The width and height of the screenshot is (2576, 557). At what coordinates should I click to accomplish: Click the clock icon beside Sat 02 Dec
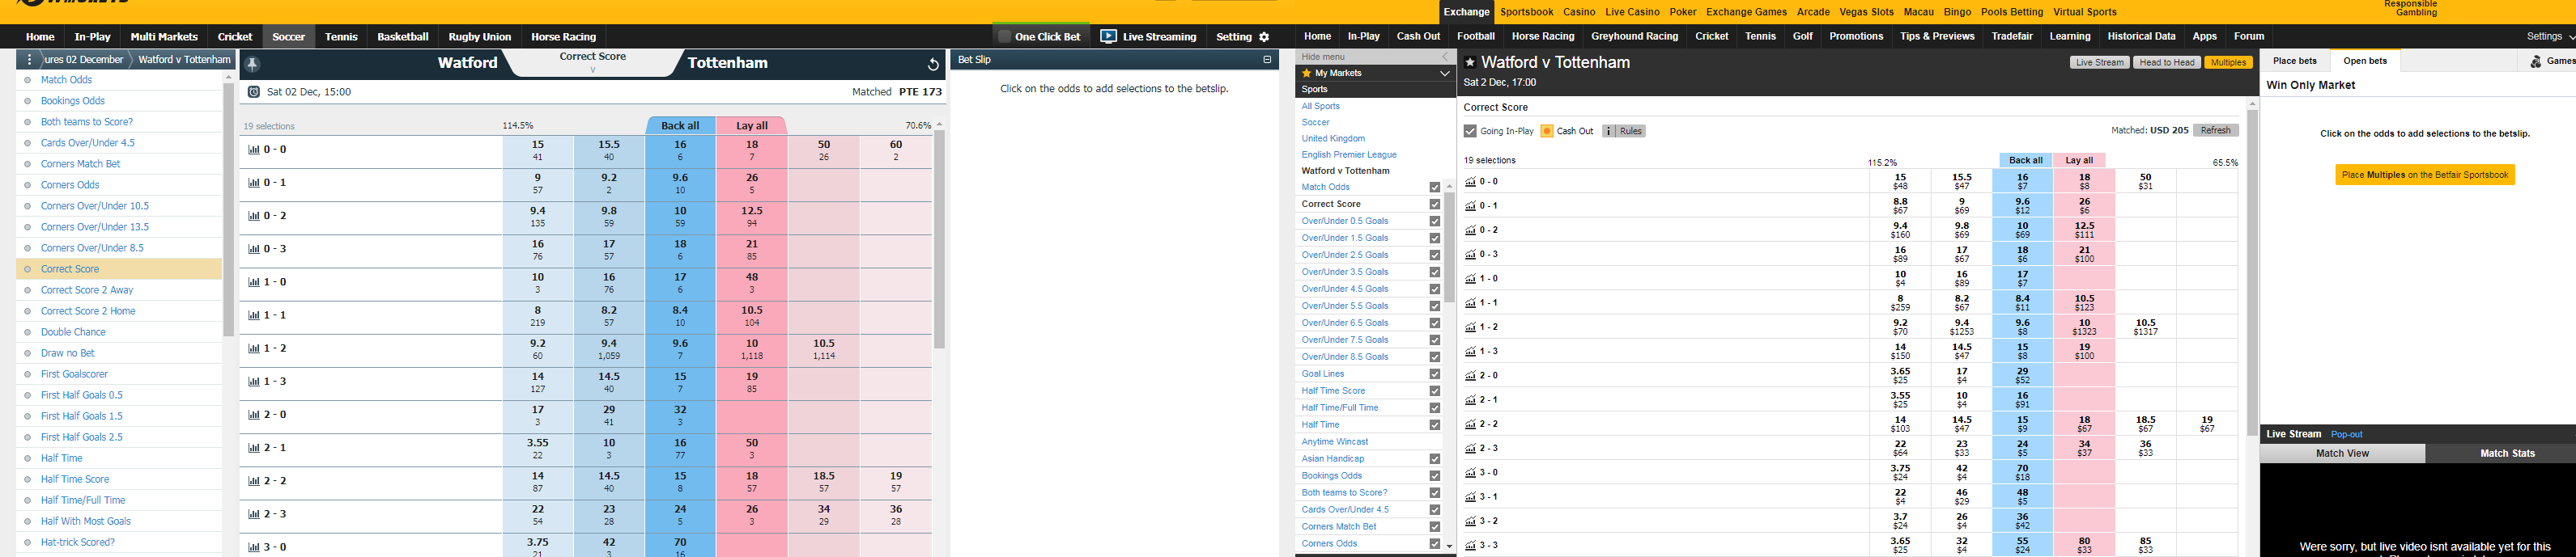pos(254,92)
